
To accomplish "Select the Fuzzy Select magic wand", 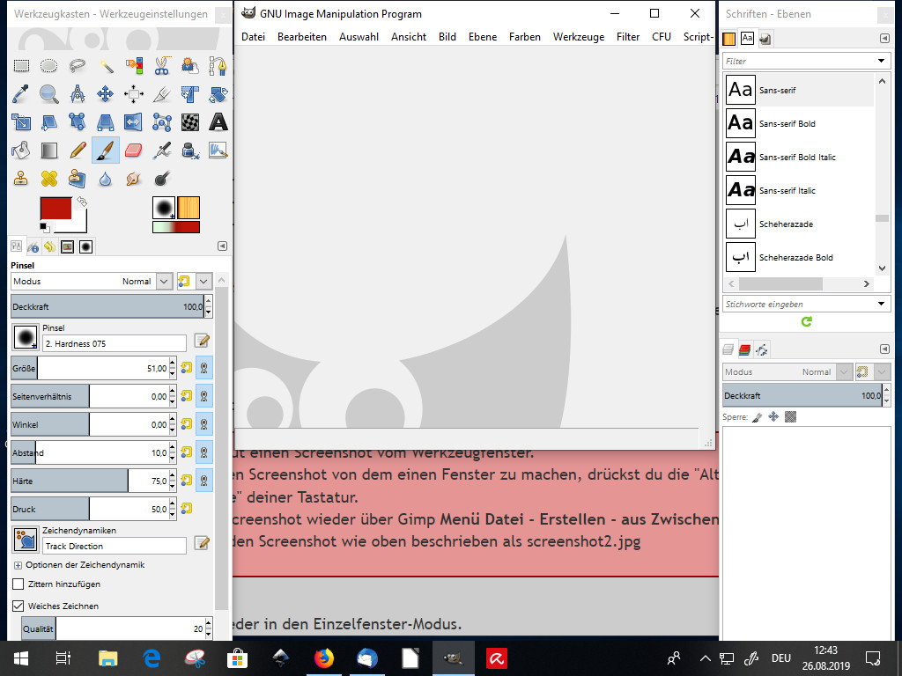I will (106, 65).
